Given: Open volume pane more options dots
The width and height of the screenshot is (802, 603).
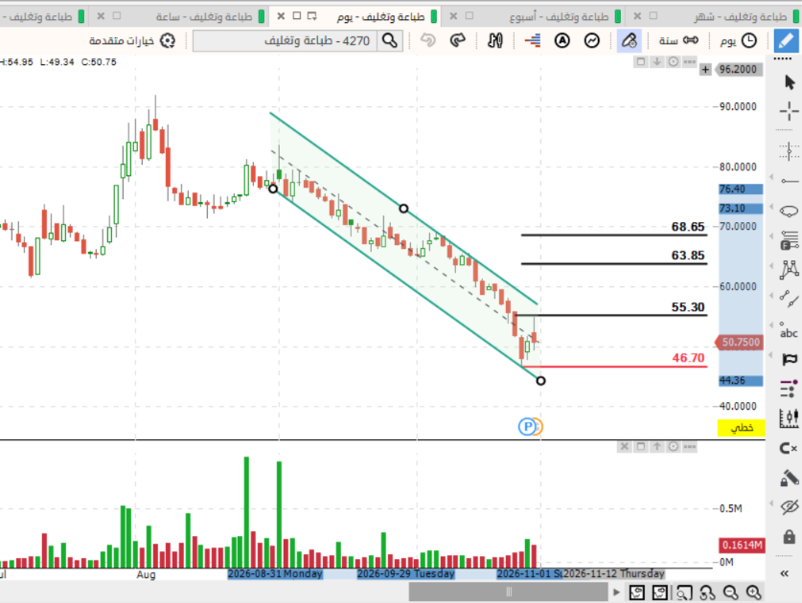Looking at the screenshot, I should click(690, 447).
